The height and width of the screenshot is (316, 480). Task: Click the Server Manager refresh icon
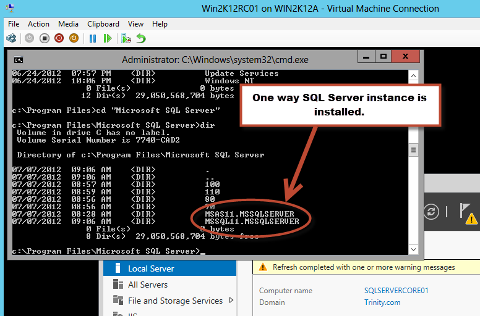point(432,212)
